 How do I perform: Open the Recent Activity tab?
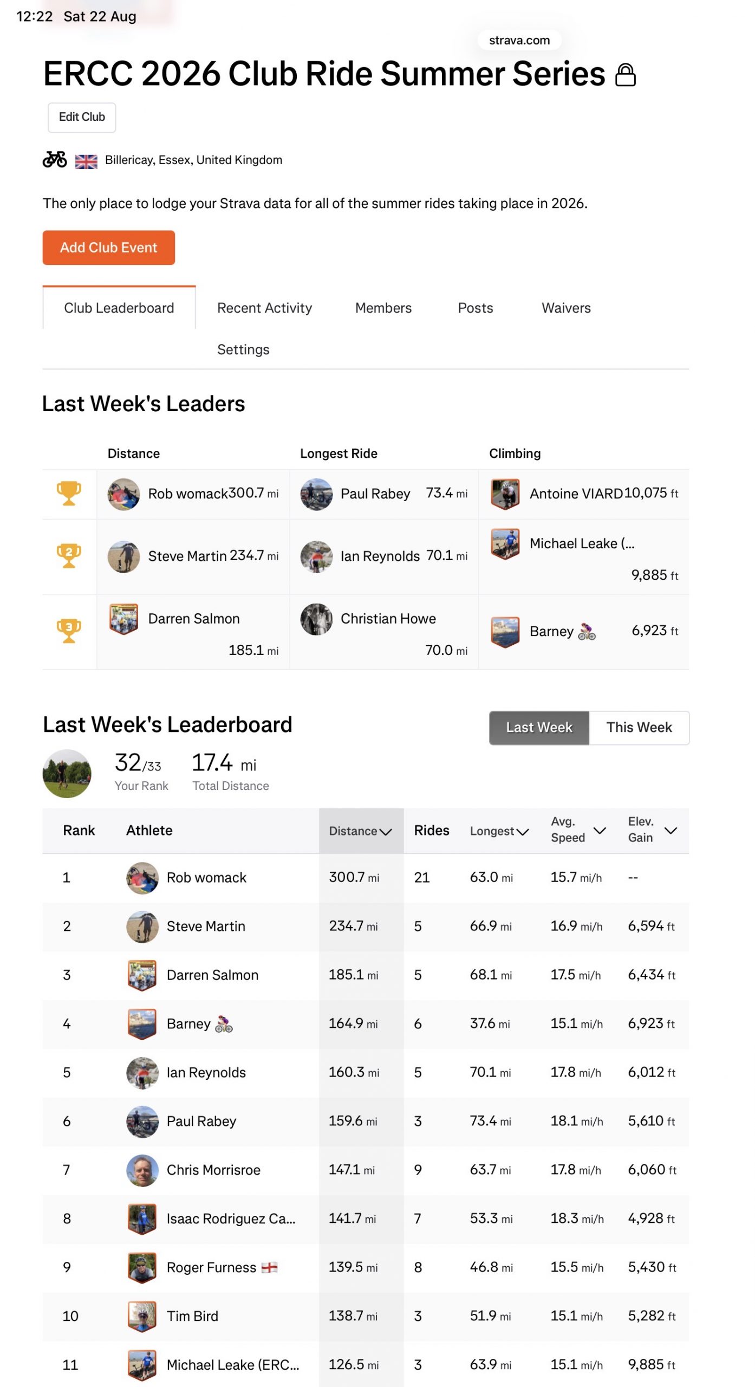click(x=264, y=308)
